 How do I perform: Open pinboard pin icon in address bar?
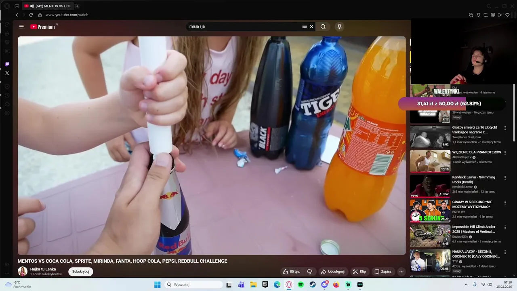coord(478,15)
